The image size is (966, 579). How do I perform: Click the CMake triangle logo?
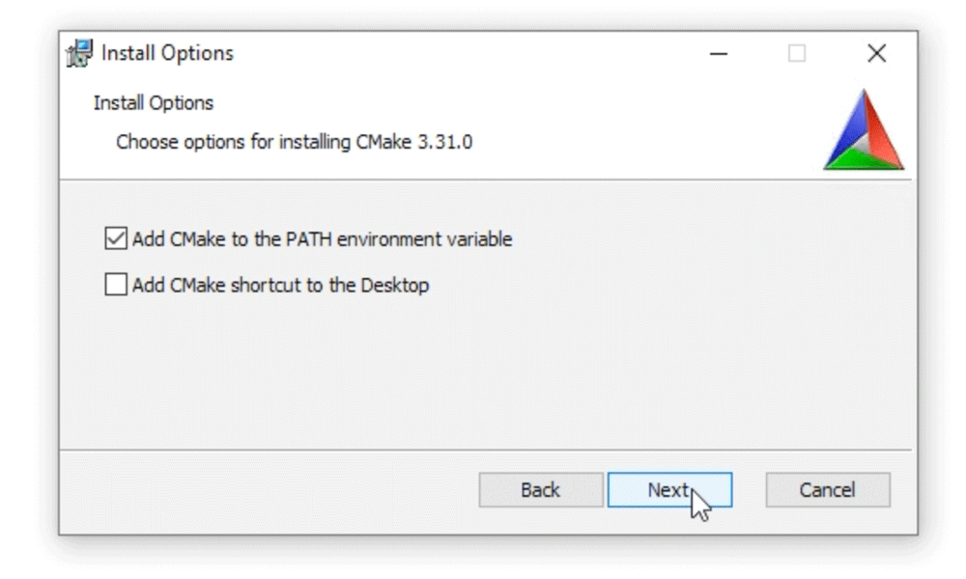tap(864, 130)
